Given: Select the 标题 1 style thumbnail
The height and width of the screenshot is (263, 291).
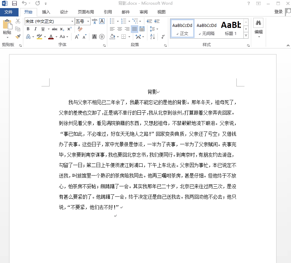Looking at the screenshot, I should coord(231,28).
